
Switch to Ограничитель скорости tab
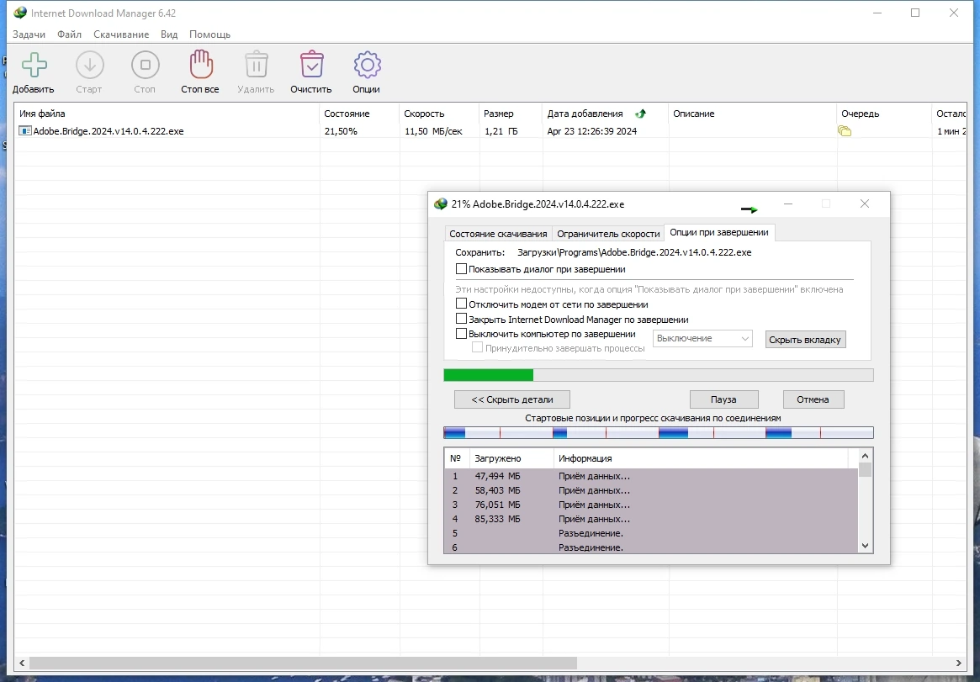[608, 234]
